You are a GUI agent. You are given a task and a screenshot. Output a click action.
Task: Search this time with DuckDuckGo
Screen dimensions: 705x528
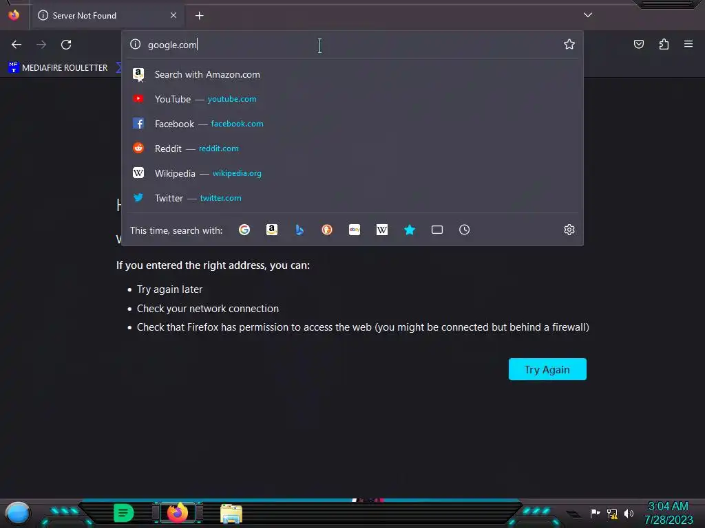(x=327, y=230)
